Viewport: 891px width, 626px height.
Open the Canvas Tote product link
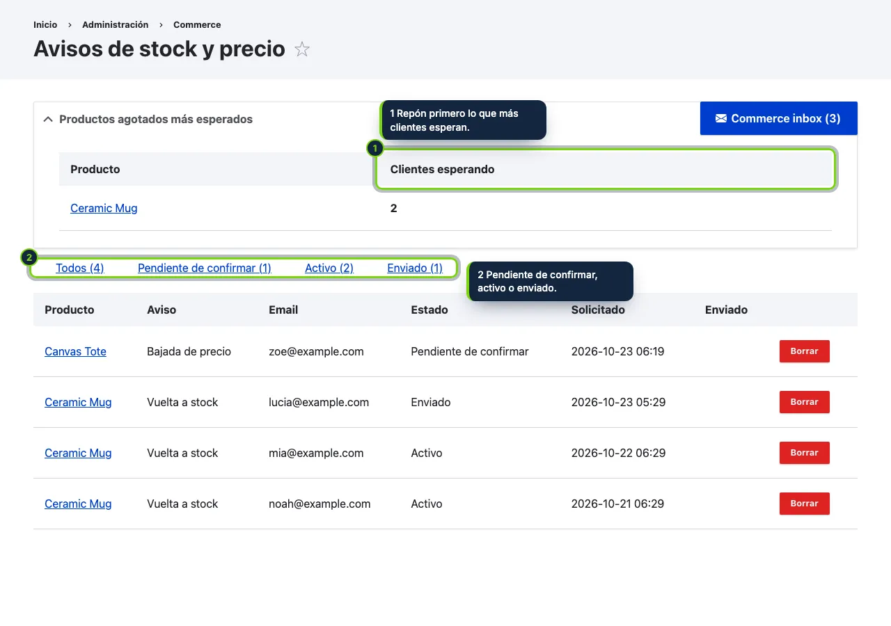click(x=75, y=351)
